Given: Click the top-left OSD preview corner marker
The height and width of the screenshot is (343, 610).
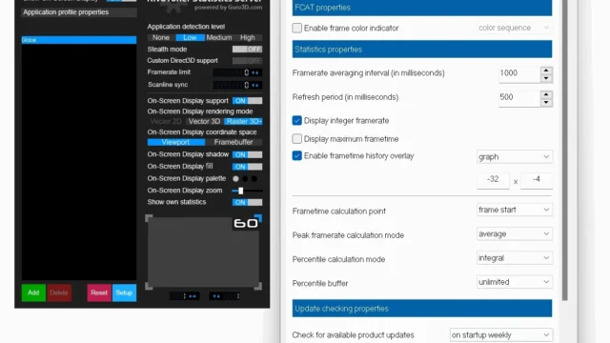Looking at the screenshot, I should tap(149, 218).
